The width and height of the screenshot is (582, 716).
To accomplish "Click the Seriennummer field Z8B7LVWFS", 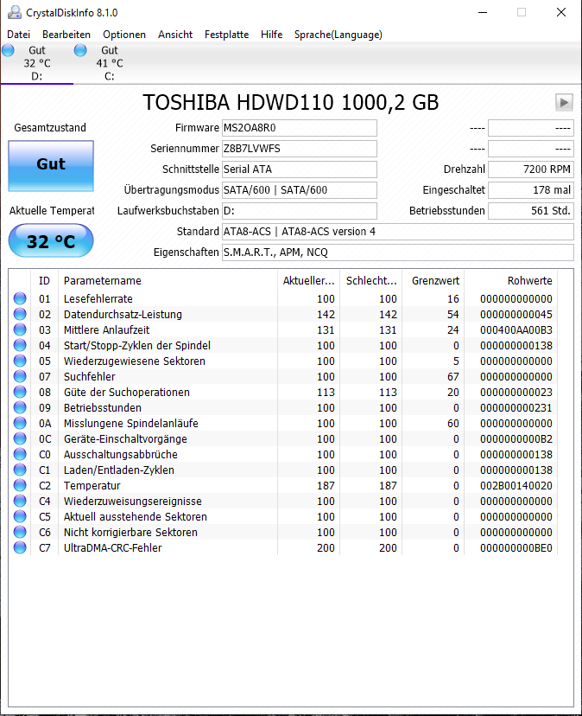I will click(x=300, y=149).
